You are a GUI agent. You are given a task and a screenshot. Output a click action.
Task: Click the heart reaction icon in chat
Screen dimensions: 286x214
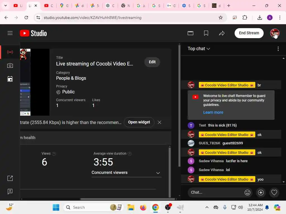[274, 193]
